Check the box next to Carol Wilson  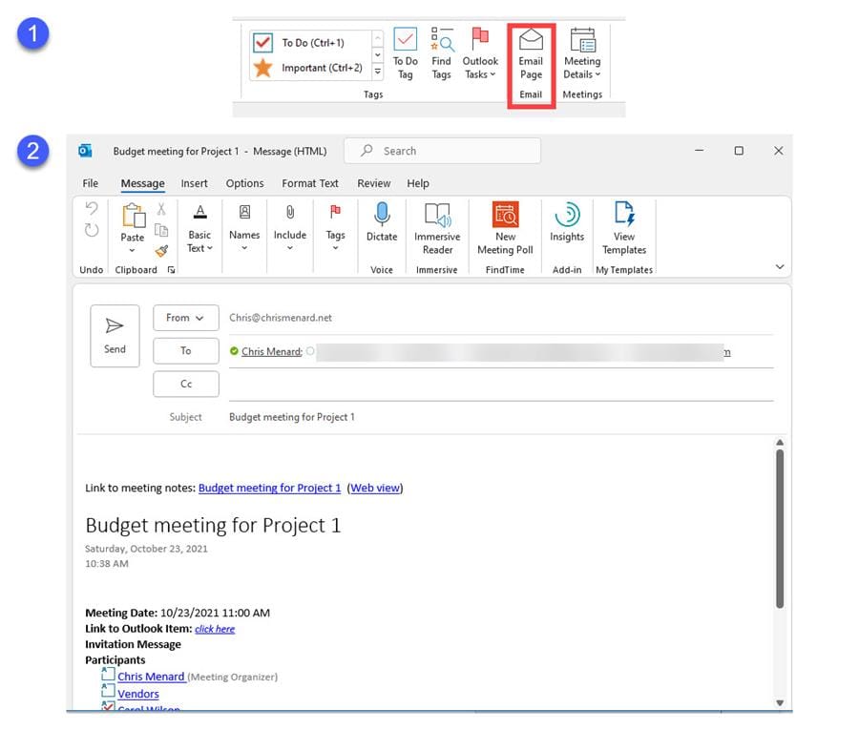107,707
